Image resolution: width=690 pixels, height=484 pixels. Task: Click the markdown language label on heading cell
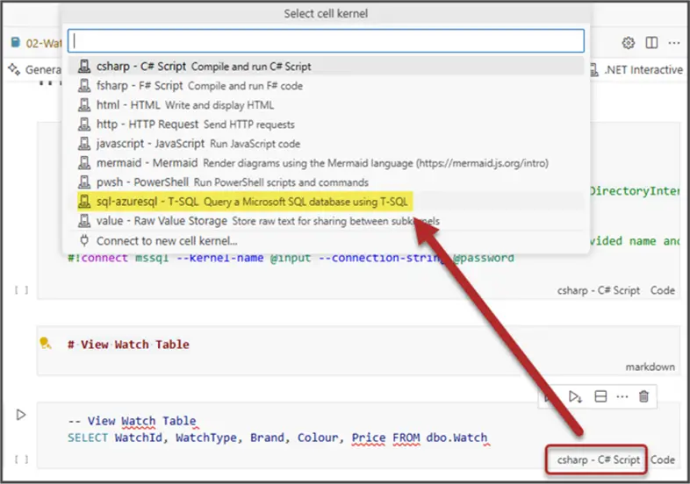coord(650,367)
